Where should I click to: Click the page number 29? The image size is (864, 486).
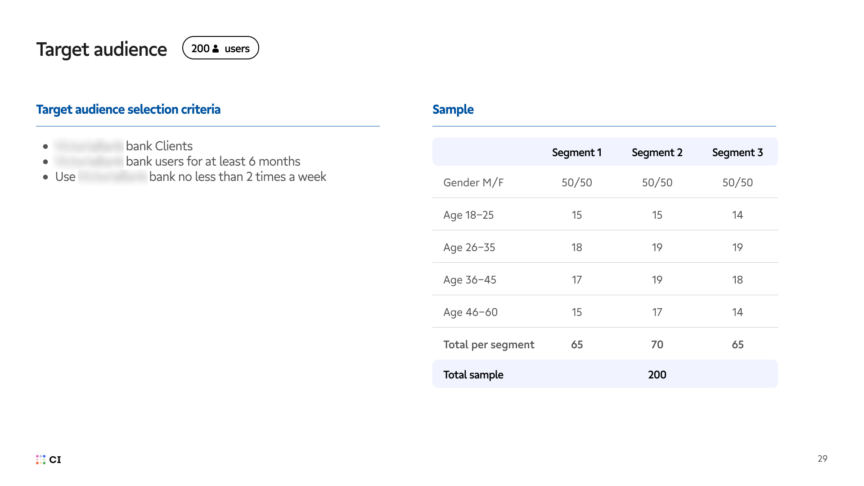[822, 459]
